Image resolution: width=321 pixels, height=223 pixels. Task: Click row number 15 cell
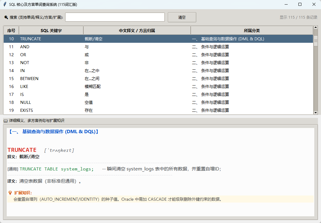coord(11,79)
